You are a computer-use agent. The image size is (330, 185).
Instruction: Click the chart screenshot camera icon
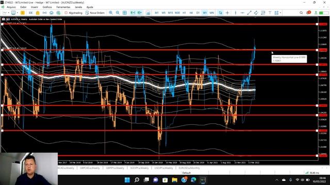[x=148, y=13]
